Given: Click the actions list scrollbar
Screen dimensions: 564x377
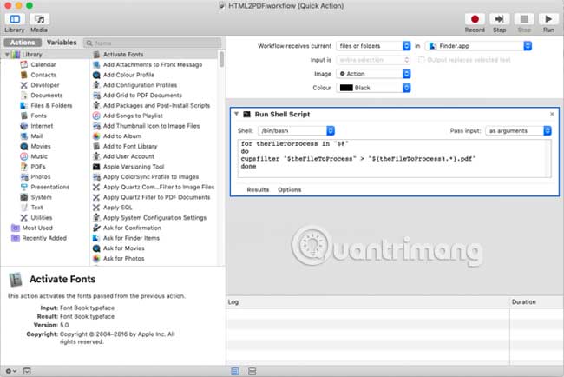Looking at the screenshot, I should point(221,59).
